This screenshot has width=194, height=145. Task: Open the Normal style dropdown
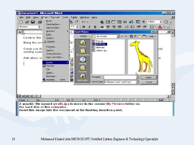[x=39, y=27]
